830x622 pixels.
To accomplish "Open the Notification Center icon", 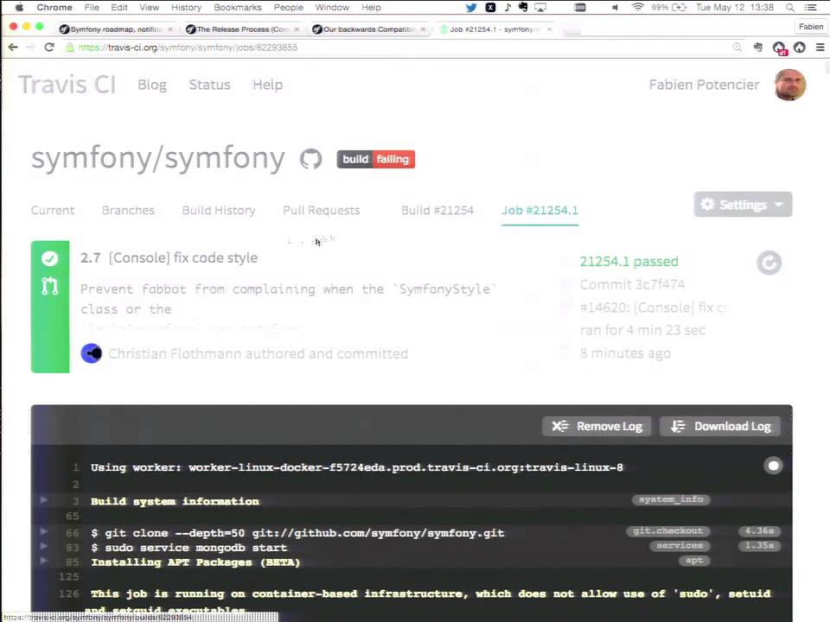I will tap(810, 8).
